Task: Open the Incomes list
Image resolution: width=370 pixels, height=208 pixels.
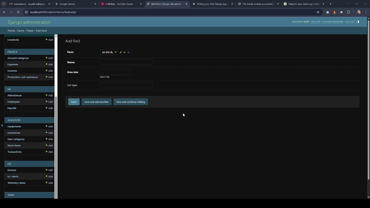Action: click(x=12, y=71)
